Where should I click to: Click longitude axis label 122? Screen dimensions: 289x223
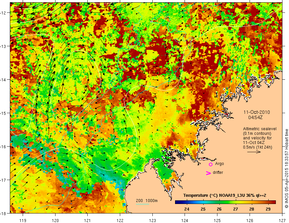pyautogui.click(x=120, y=220)
